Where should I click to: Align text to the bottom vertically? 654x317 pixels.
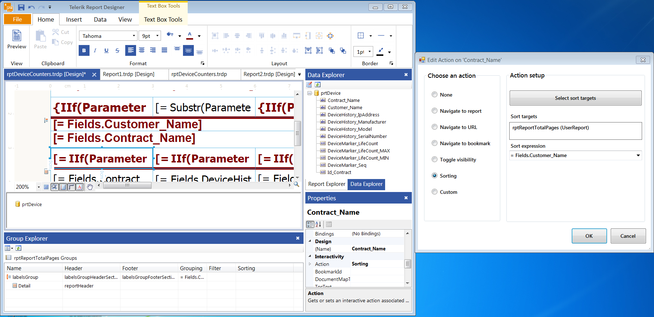[x=200, y=52]
